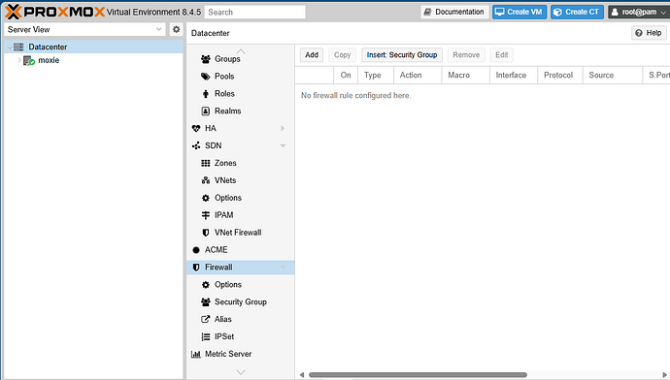Click the Documentation book icon

click(x=427, y=12)
